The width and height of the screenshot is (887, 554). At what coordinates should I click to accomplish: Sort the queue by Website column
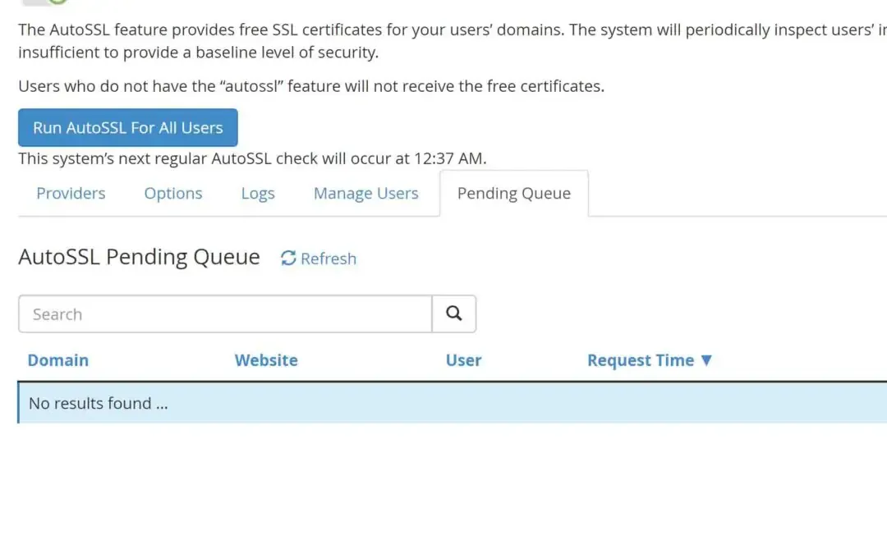(266, 359)
